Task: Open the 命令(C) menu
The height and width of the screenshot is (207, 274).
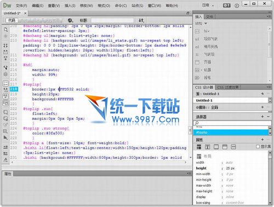Action: [121, 5]
